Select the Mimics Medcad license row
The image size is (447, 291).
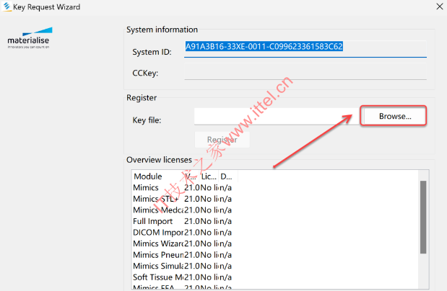click(183, 210)
